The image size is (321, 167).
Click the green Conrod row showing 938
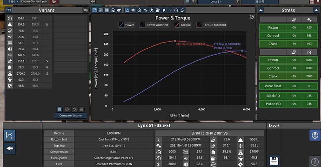point(288,36)
